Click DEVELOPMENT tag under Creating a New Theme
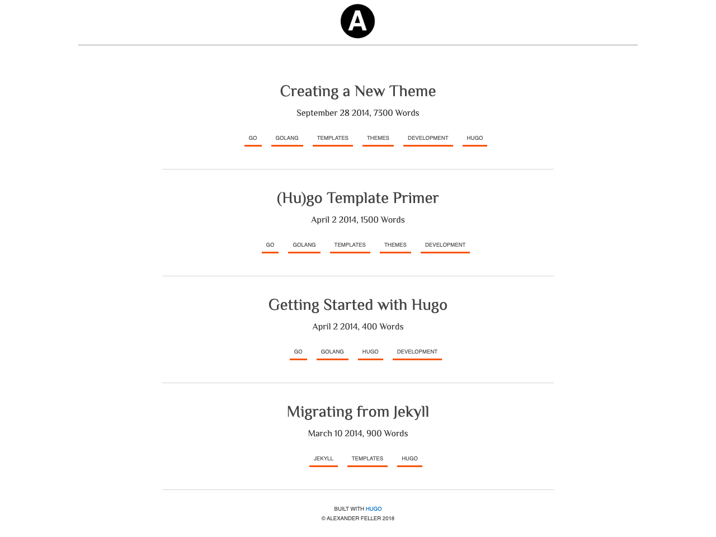716x537 pixels. (x=428, y=138)
